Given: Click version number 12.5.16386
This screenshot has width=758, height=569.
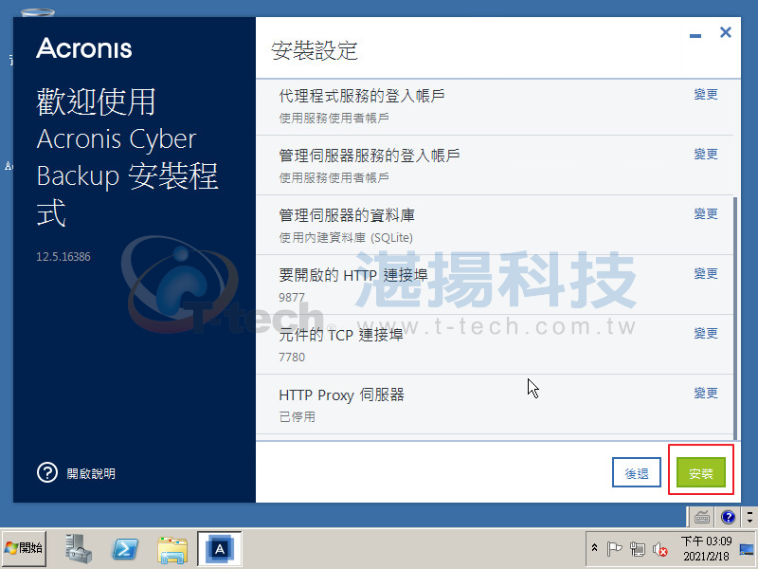Looking at the screenshot, I should click(63, 256).
